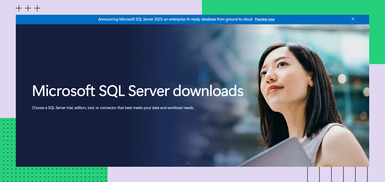Click the word downloads in the heading
Screen dimensions: 385x182
208,91
